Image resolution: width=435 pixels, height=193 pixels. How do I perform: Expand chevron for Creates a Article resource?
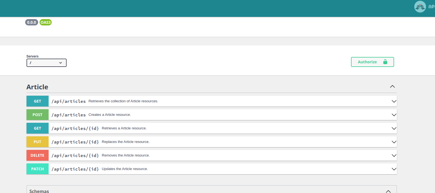pos(394,115)
